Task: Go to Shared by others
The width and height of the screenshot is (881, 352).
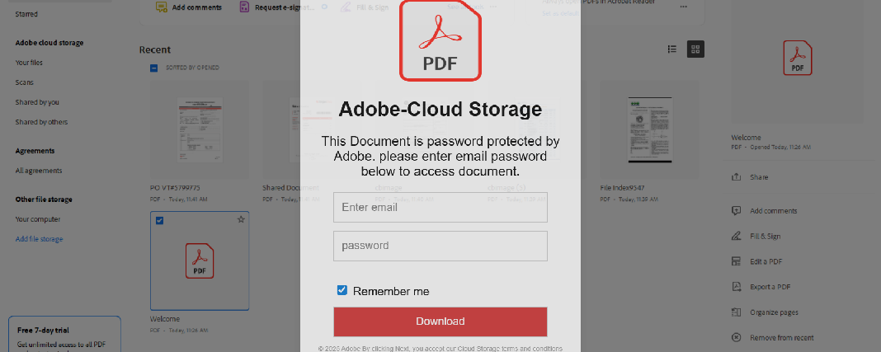Action: [x=41, y=122]
